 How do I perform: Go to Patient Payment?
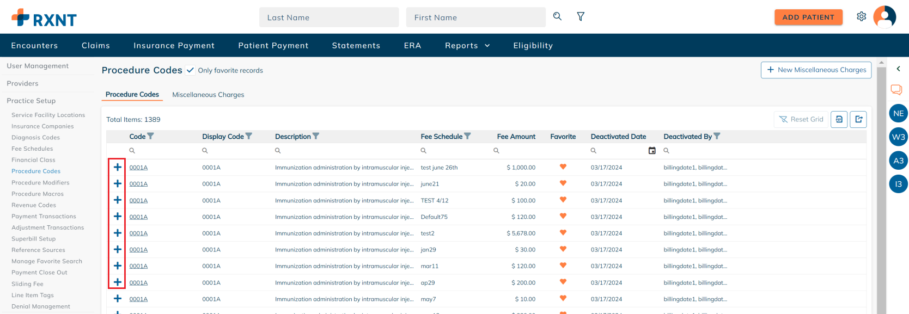click(x=273, y=46)
